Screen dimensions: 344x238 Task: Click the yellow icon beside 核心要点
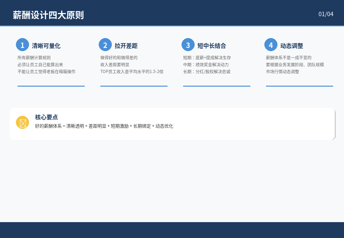(22, 122)
